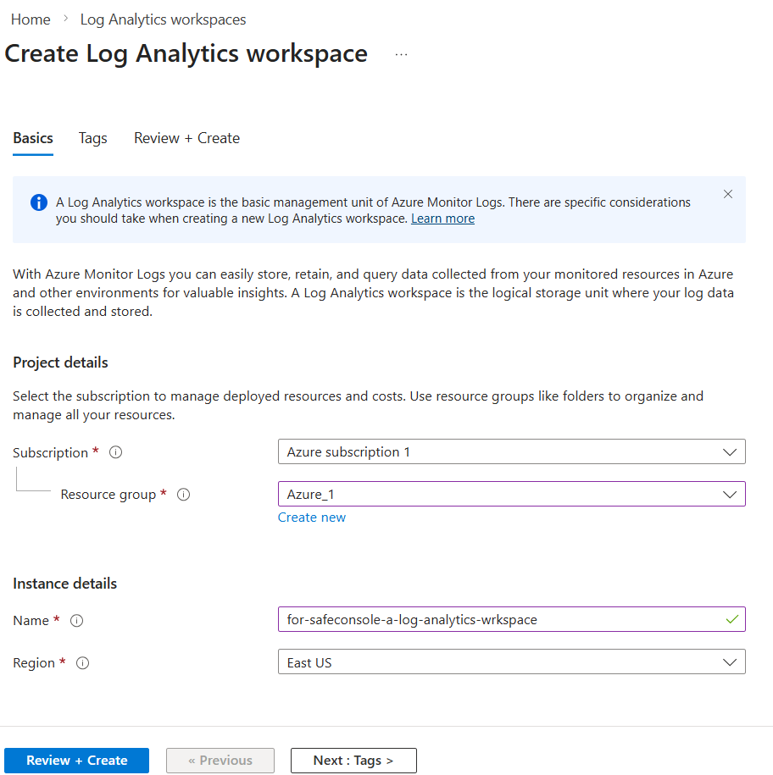773x775 pixels.
Task: Click the Resource group info icon
Action: [x=183, y=495]
